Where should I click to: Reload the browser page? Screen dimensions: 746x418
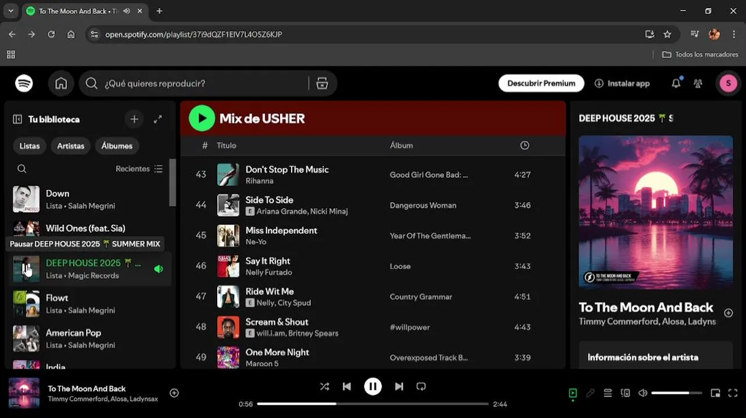pyautogui.click(x=51, y=34)
